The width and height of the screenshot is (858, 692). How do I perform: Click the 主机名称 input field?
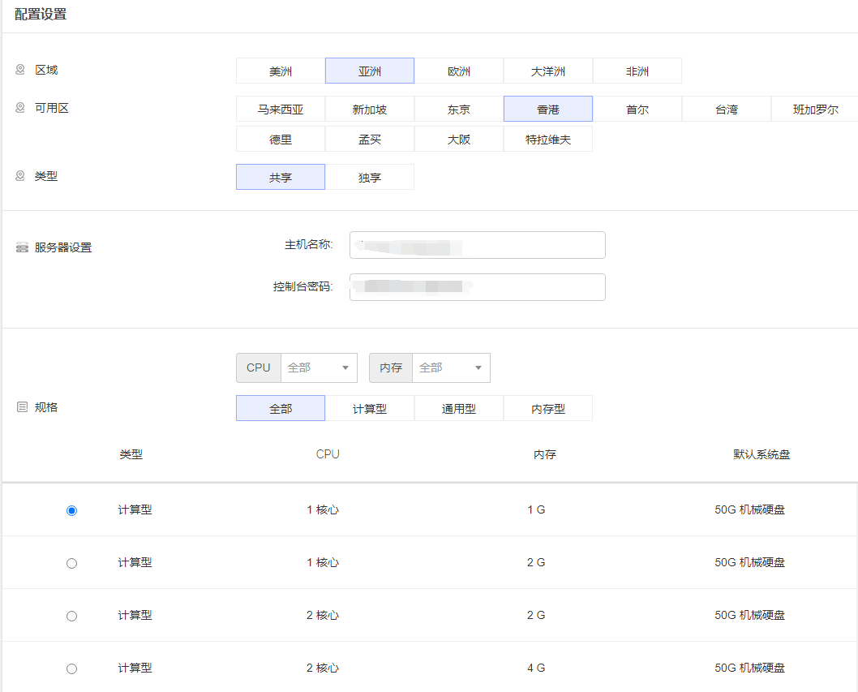tap(477, 245)
